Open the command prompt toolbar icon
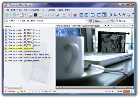Image resolution: width=139 pixels, height=98 pixels. pos(36,15)
